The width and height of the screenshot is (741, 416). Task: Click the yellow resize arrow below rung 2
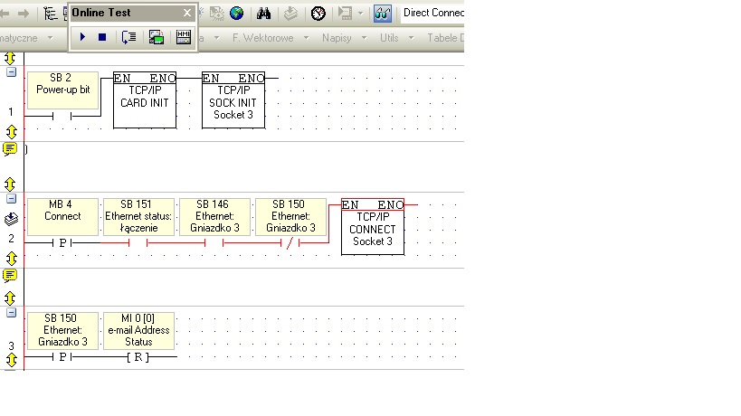12,259
